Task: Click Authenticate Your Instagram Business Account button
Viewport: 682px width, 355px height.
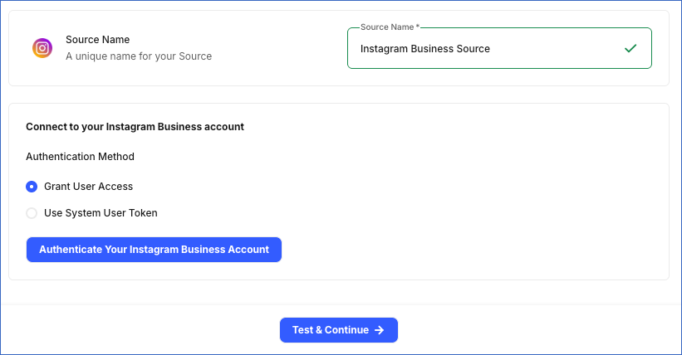Action: coord(154,250)
